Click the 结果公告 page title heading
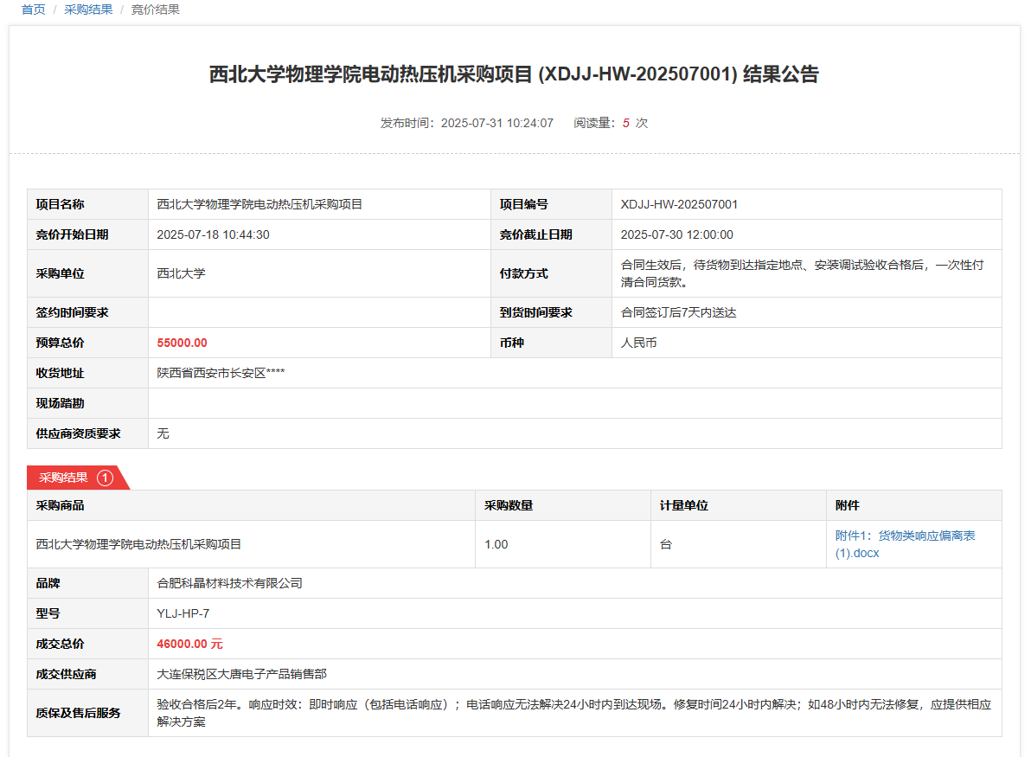 pos(514,74)
